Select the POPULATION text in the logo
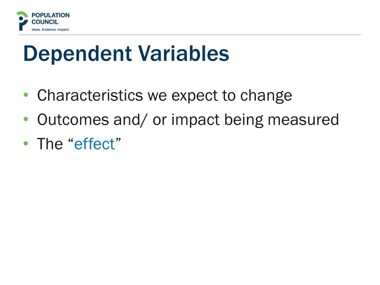 tap(50, 15)
